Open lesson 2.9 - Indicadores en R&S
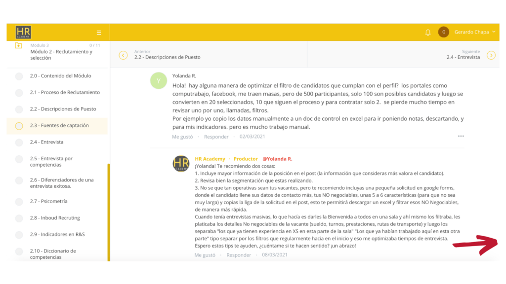This screenshot has width=506, height=284. point(57,234)
